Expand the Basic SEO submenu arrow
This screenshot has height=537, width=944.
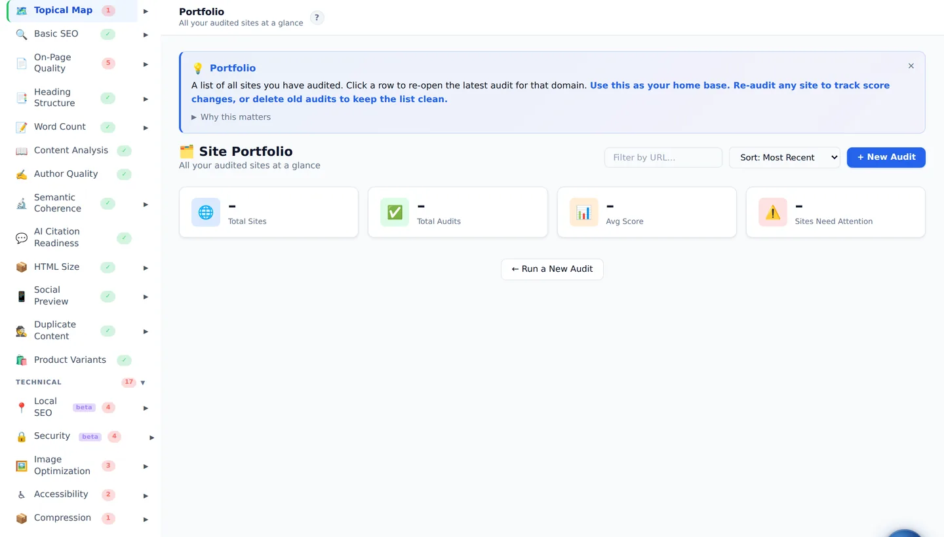pyautogui.click(x=146, y=35)
